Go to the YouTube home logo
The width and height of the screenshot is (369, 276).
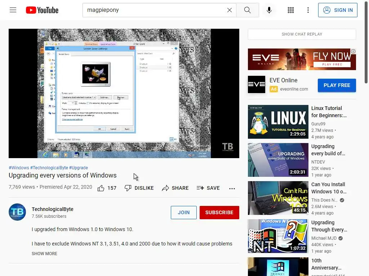[x=42, y=10]
